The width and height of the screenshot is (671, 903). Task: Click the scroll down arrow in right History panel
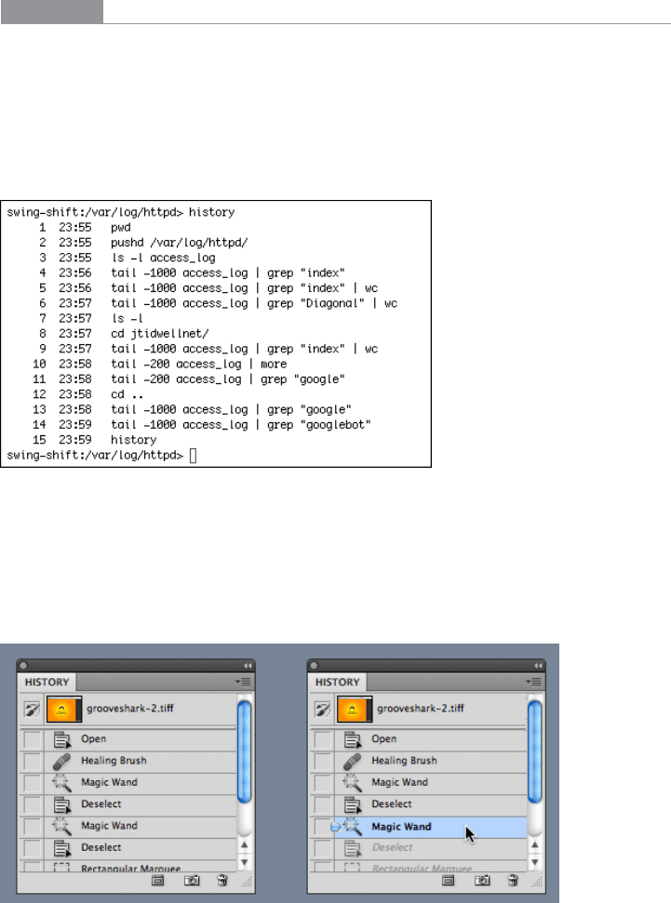click(x=535, y=862)
